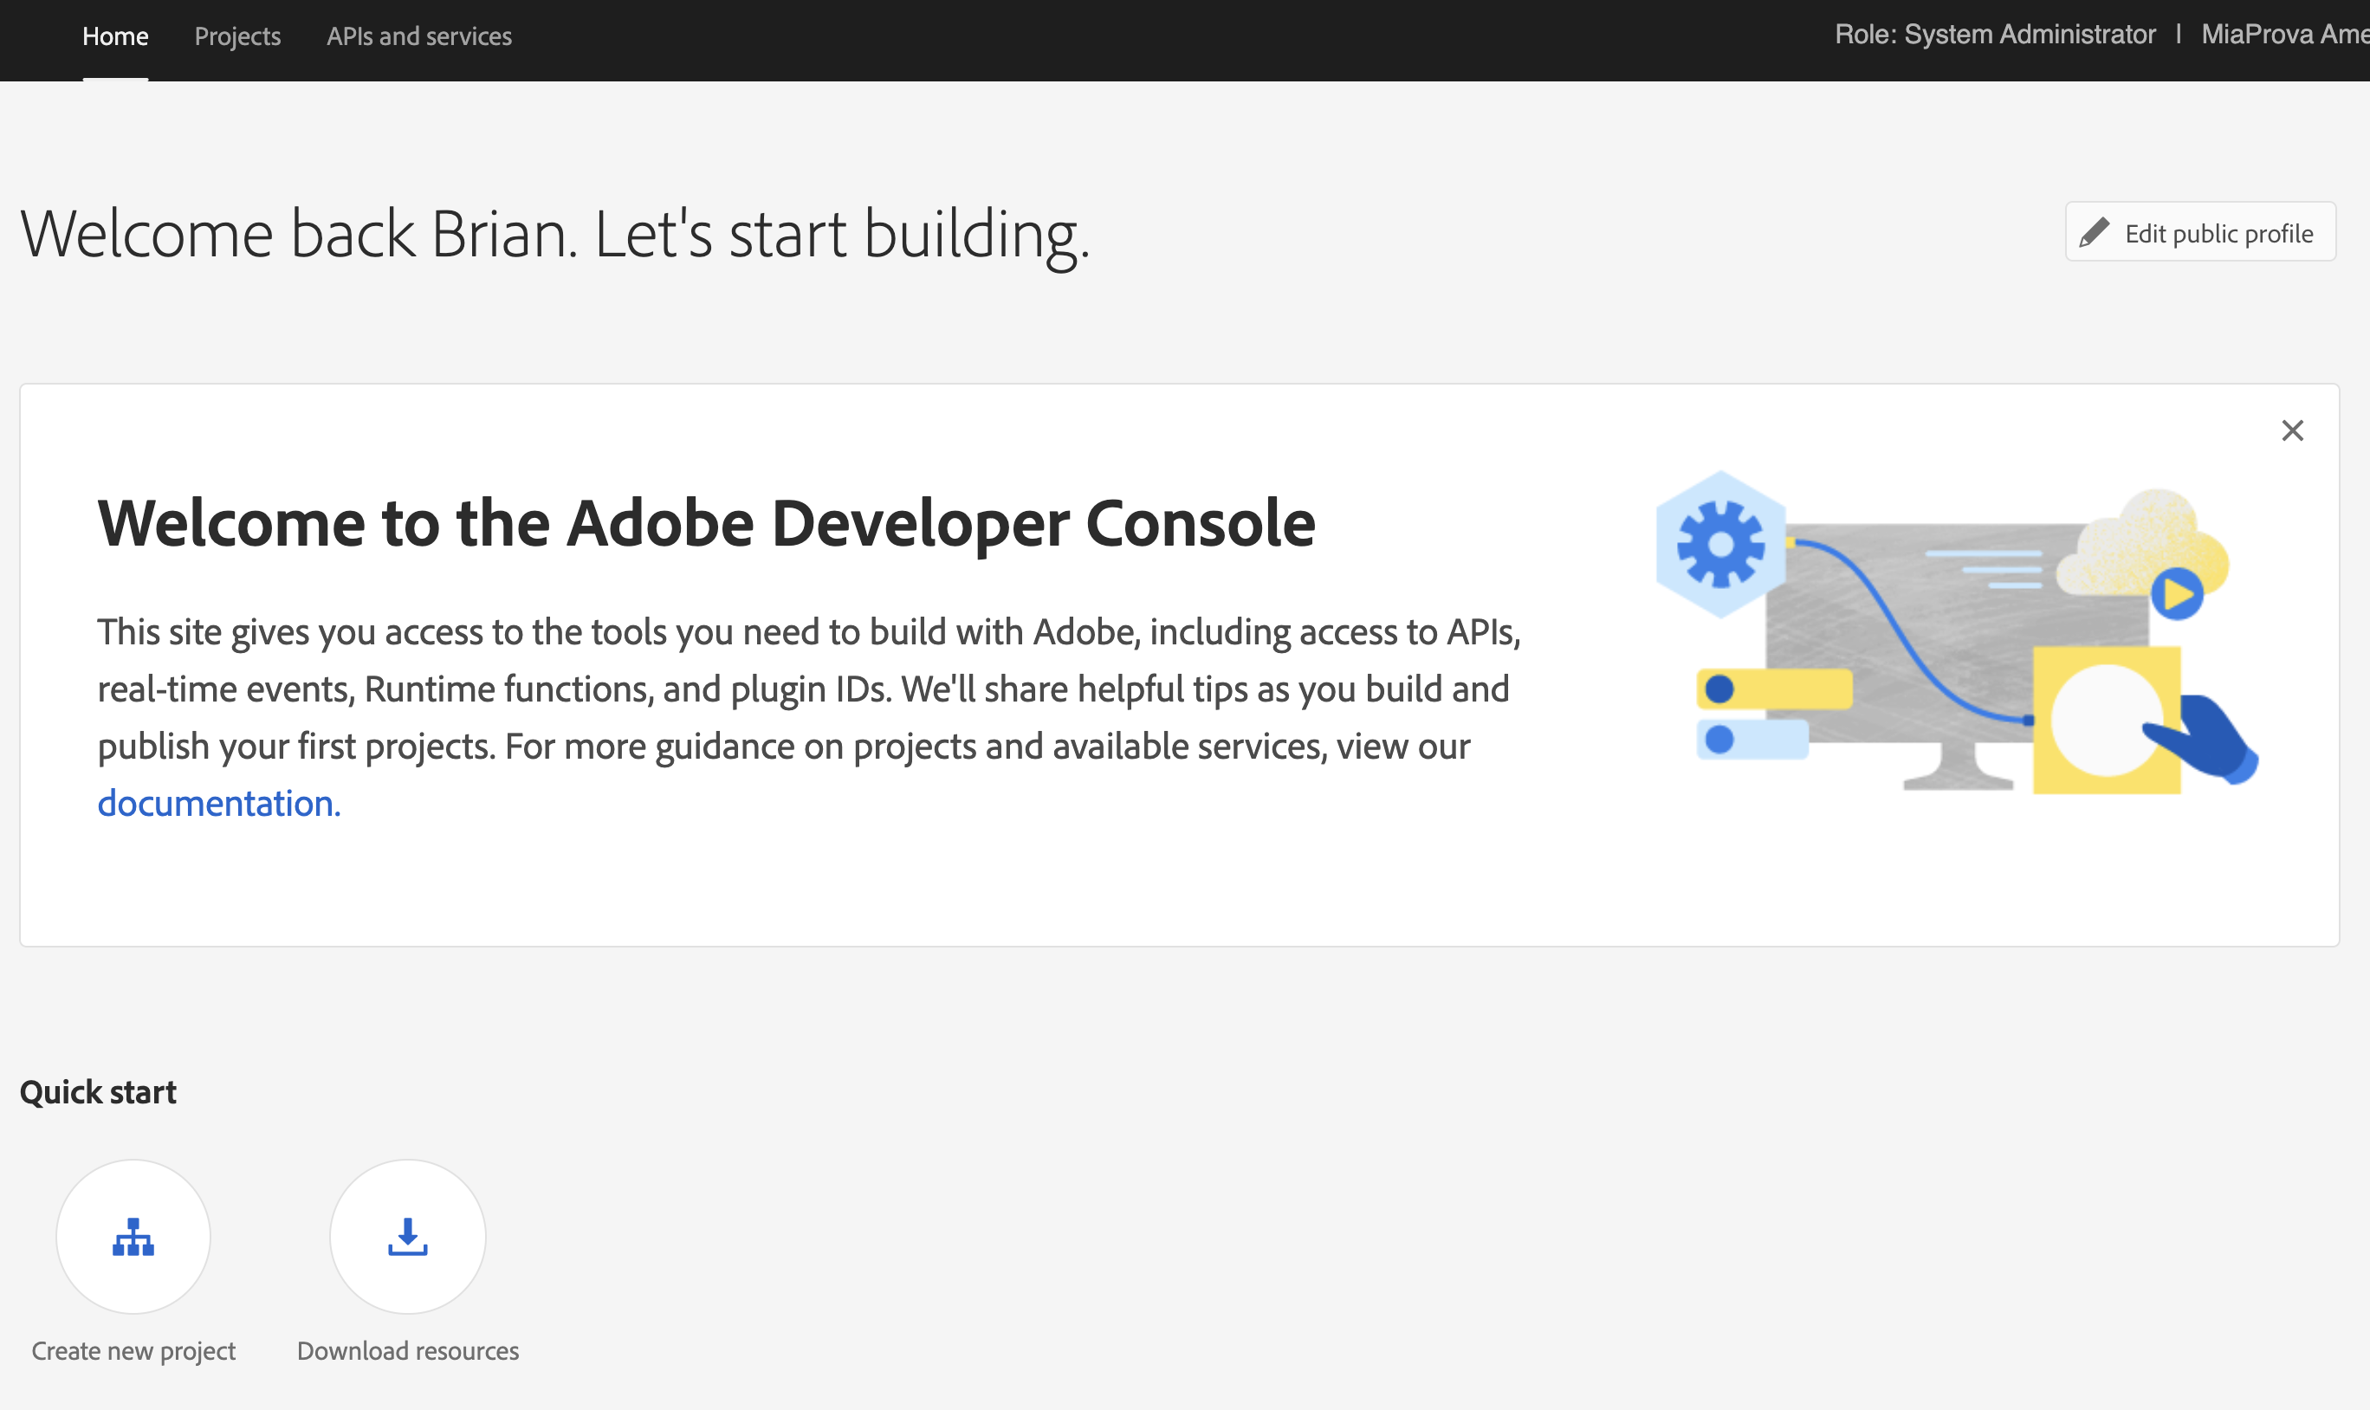
Task: Open the MiaProva organization switcher
Action: click(2284, 36)
